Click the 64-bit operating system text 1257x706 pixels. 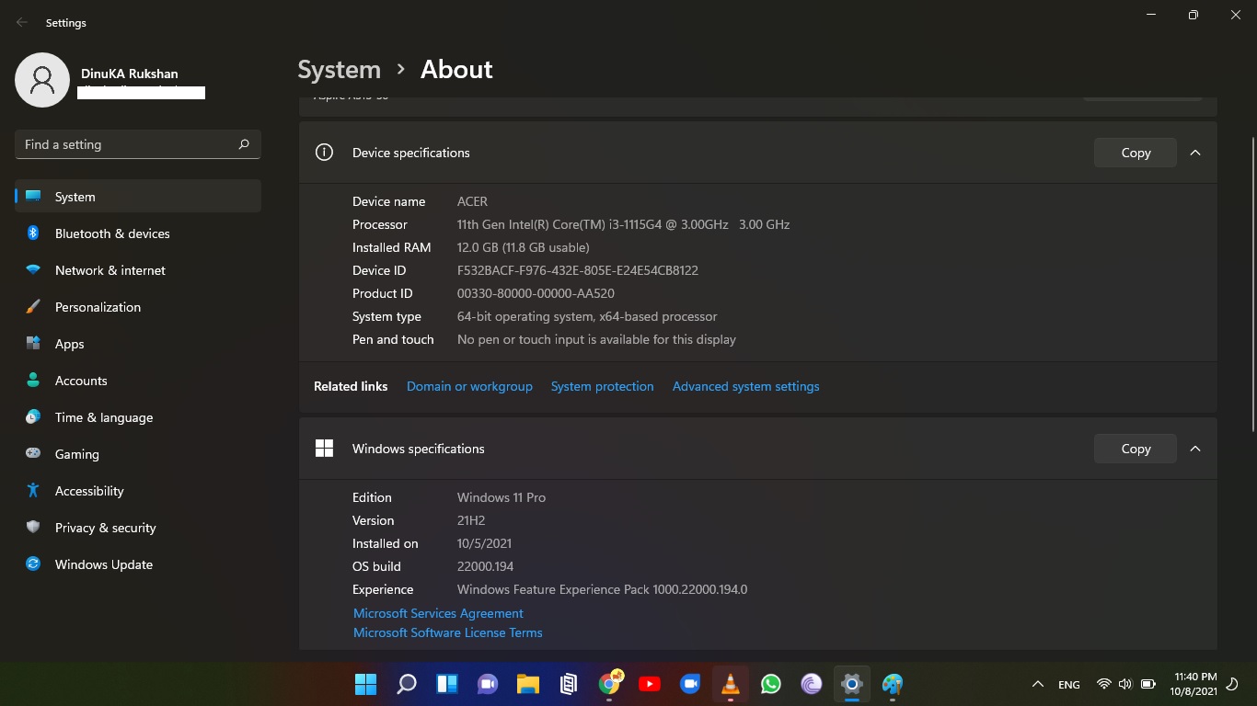pyautogui.click(x=587, y=316)
